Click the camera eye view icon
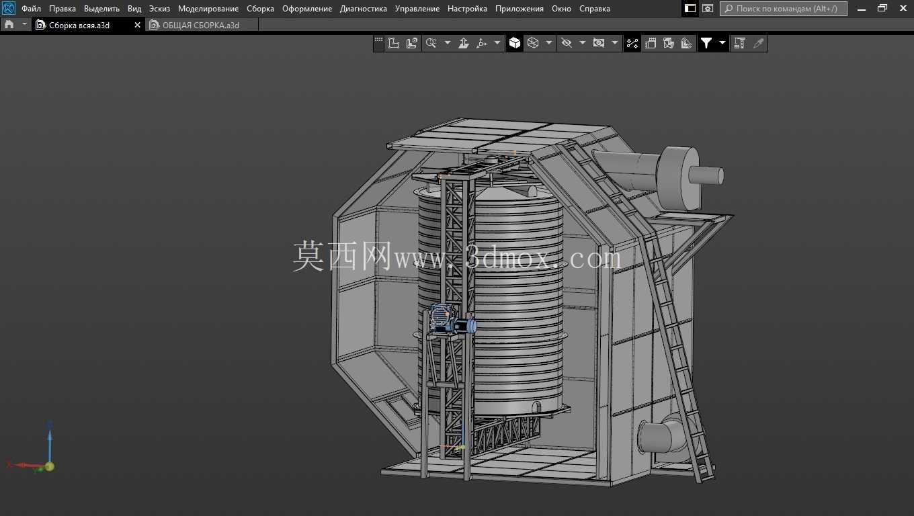 tap(599, 43)
